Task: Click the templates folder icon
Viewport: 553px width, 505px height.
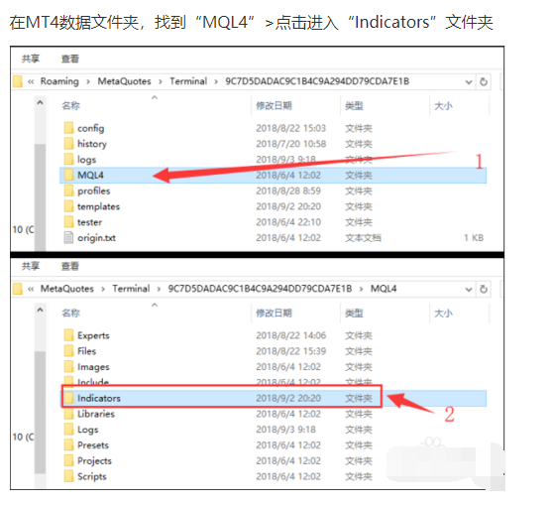Action: [x=68, y=206]
